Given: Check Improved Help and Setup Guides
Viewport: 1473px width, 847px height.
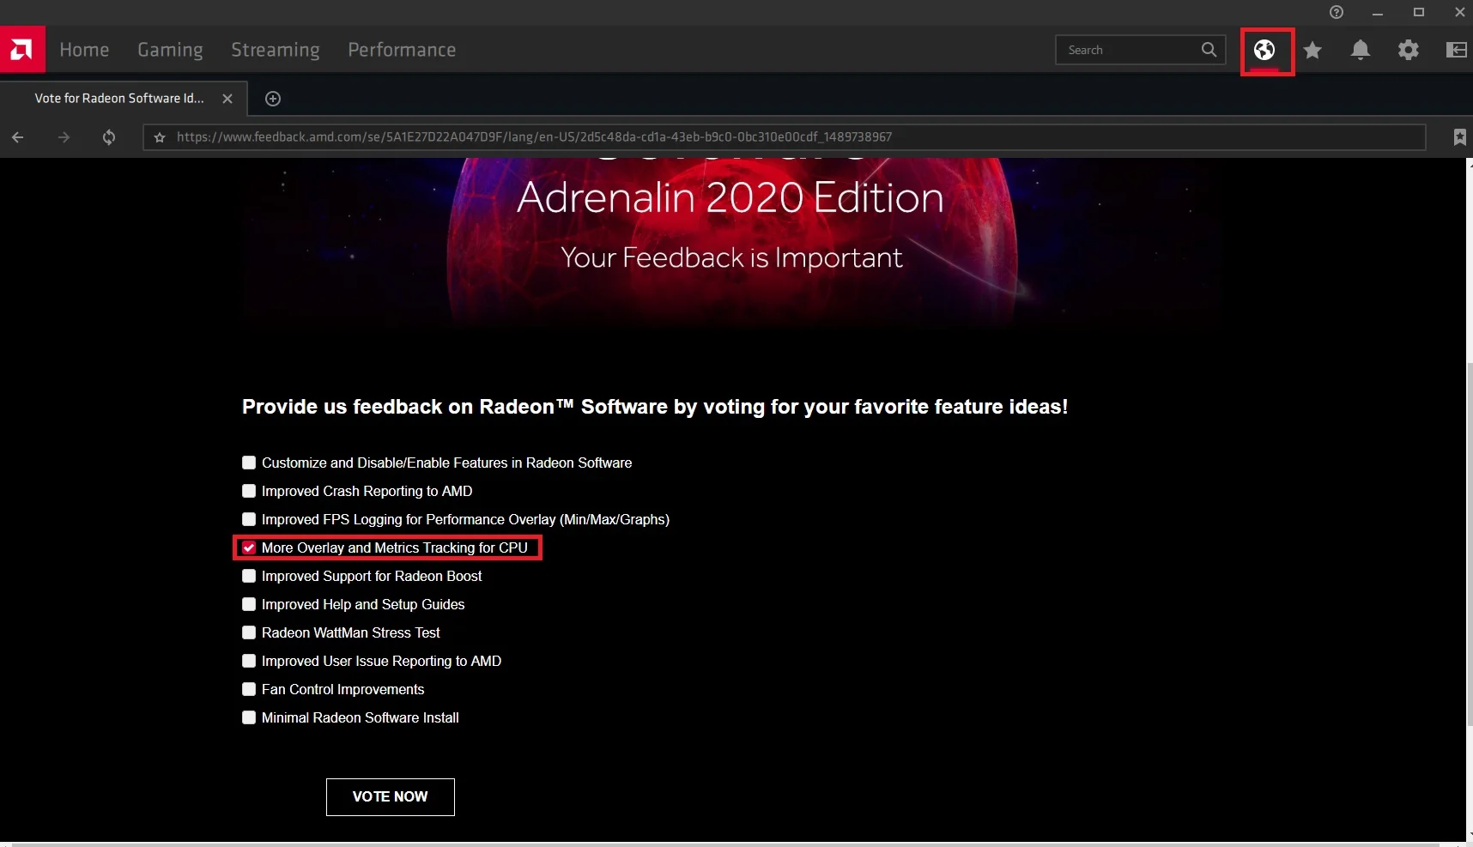Looking at the screenshot, I should point(249,604).
